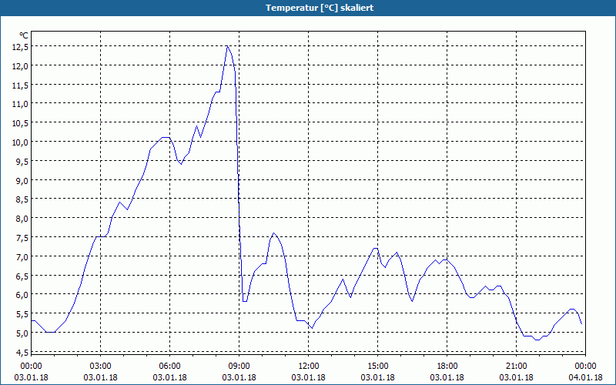Click the 8,0 y-axis tick label

[x=23, y=219]
